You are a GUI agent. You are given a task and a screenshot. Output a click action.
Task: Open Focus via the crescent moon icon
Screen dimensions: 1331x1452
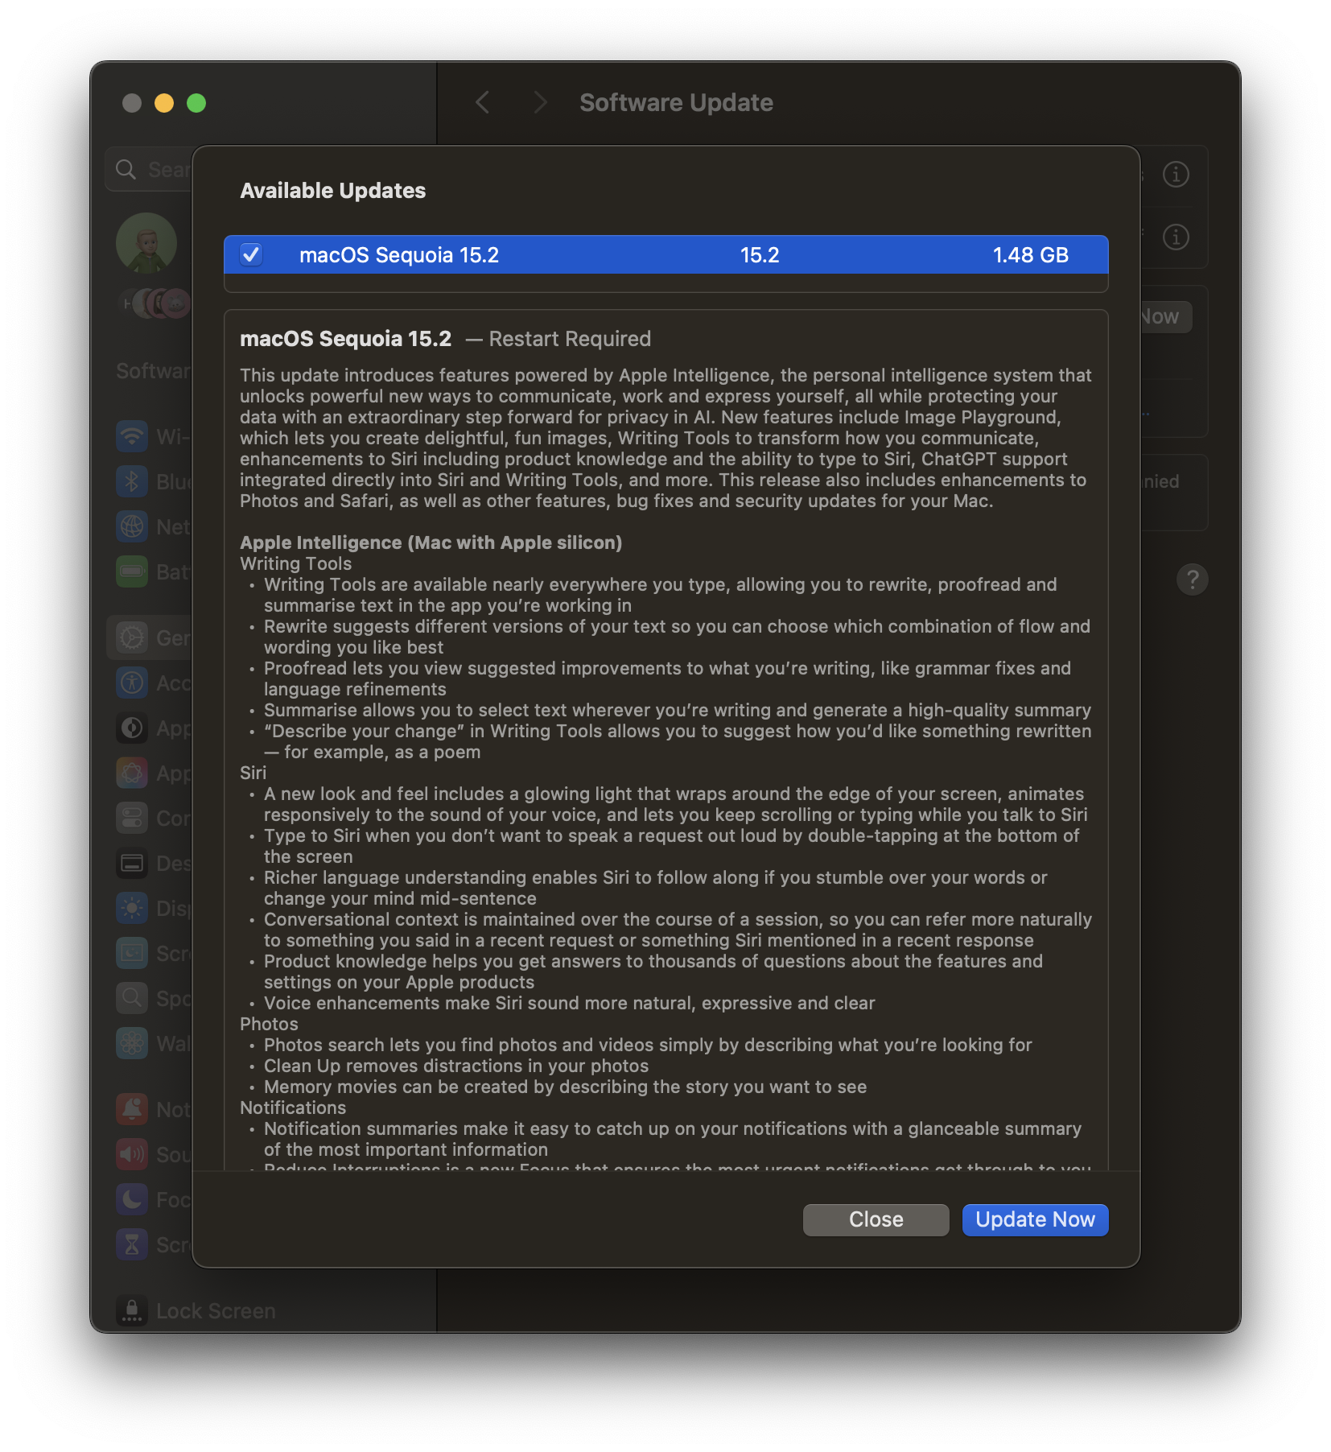coord(131,1199)
